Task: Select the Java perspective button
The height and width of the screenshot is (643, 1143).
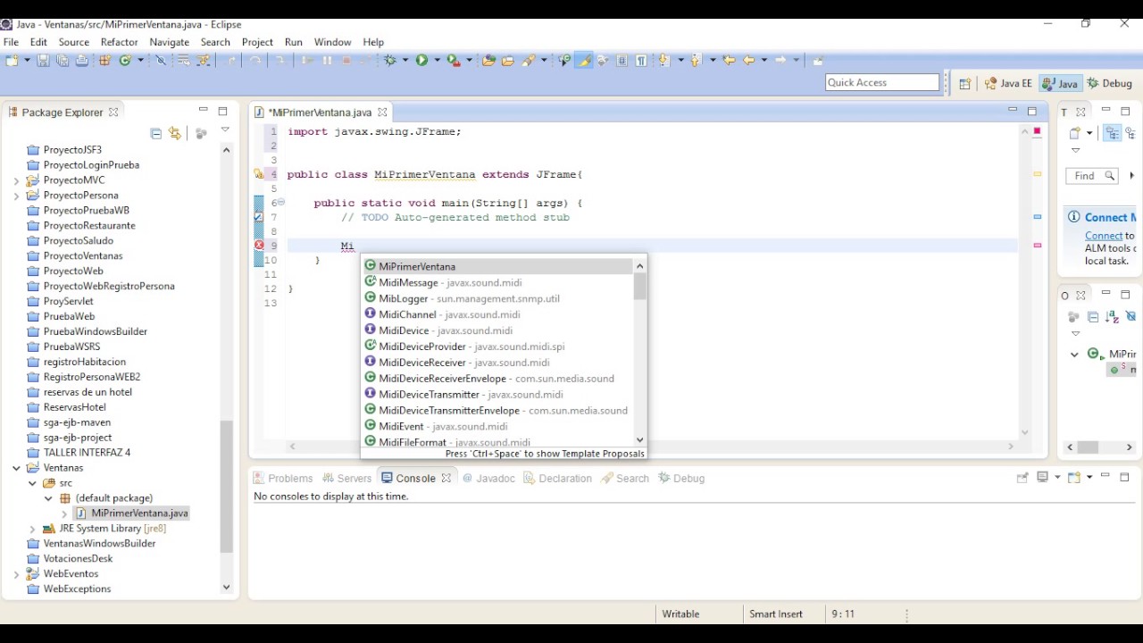Action: coord(1060,83)
